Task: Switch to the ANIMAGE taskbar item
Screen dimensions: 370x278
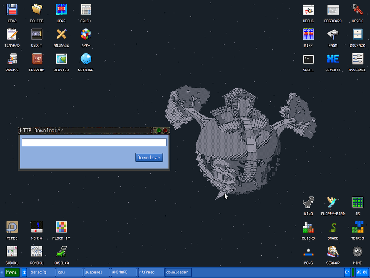Action: (123, 272)
